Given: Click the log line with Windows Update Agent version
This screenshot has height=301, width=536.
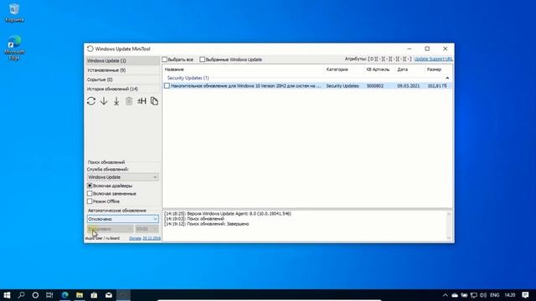Looking at the screenshot, I should click(x=228, y=214).
